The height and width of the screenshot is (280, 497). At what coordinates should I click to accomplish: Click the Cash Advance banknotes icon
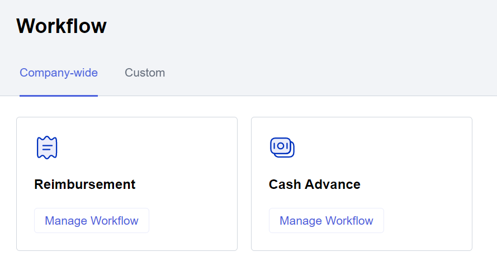[x=282, y=148]
